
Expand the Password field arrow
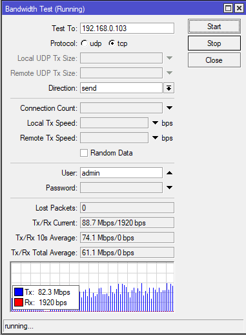tap(169, 187)
